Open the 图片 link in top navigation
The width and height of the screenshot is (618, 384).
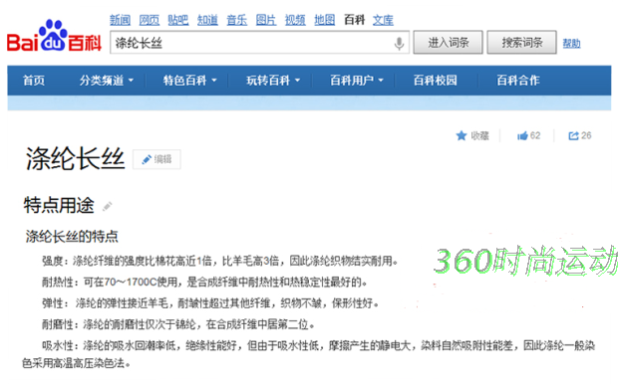pyautogui.click(x=266, y=20)
